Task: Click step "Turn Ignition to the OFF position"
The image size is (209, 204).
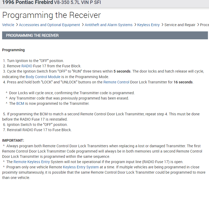Action: [33, 61]
